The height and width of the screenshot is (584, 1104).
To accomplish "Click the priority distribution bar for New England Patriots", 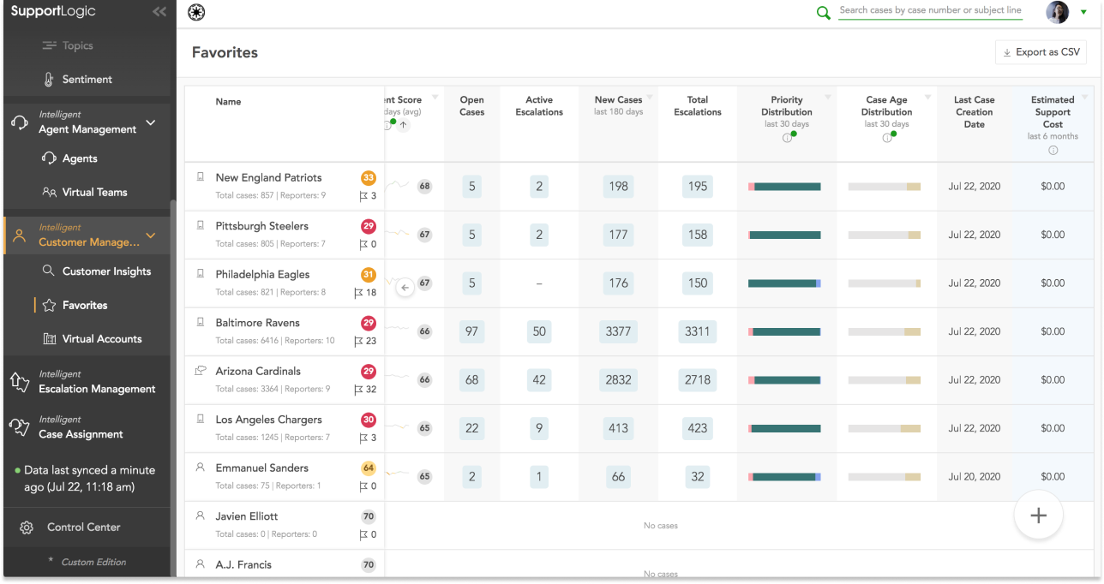I will [x=784, y=187].
